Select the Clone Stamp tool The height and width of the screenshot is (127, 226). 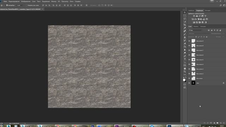point(185,37)
